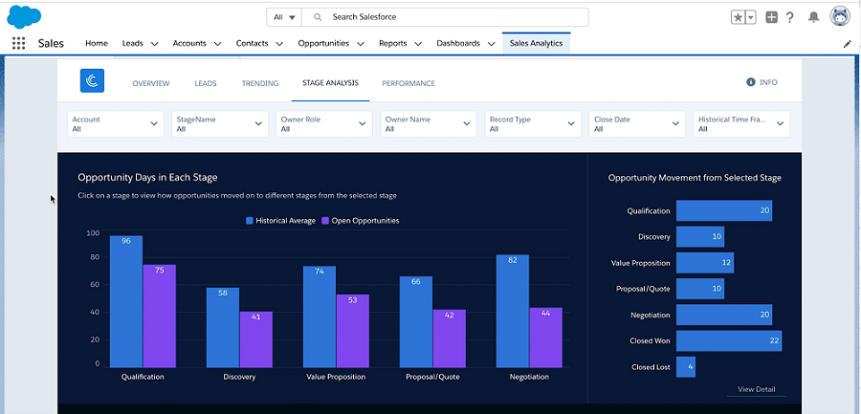The height and width of the screenshot is (414, 861).
Task: Open the search scope All dropdown
Action: tap(284, 17)
